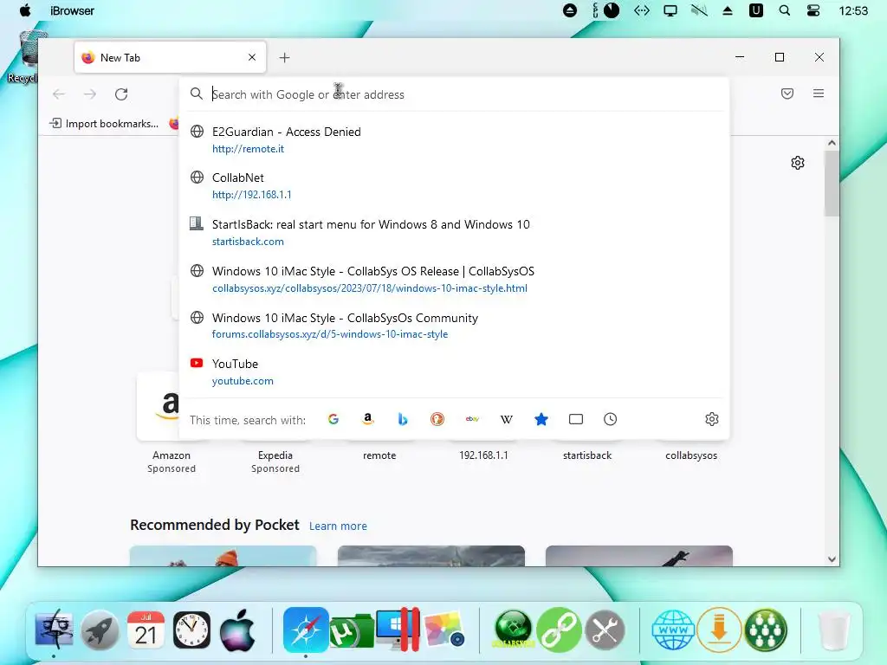Choose CollabSysOs Community forum suggestion
Viewport: 887px width, 665px height.
(454, 326)
